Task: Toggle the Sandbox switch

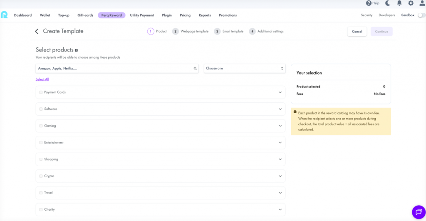Action: [x=421, y=15]
